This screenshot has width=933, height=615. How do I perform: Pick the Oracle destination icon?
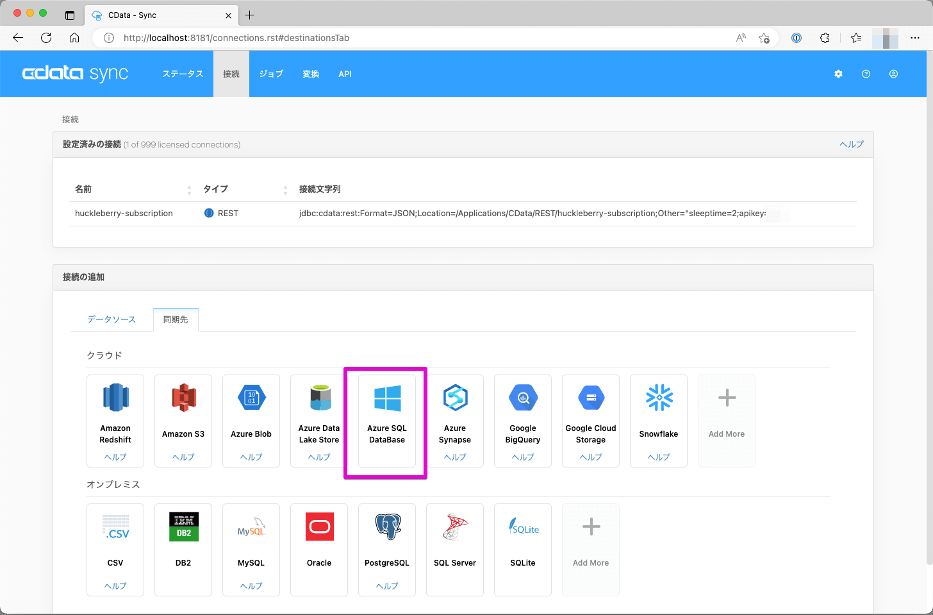tap(319, 527)
